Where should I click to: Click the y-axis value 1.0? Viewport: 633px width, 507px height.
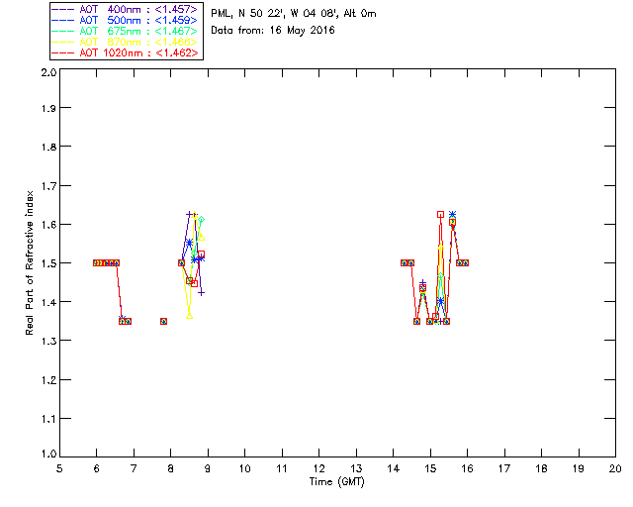coord(48,455)
